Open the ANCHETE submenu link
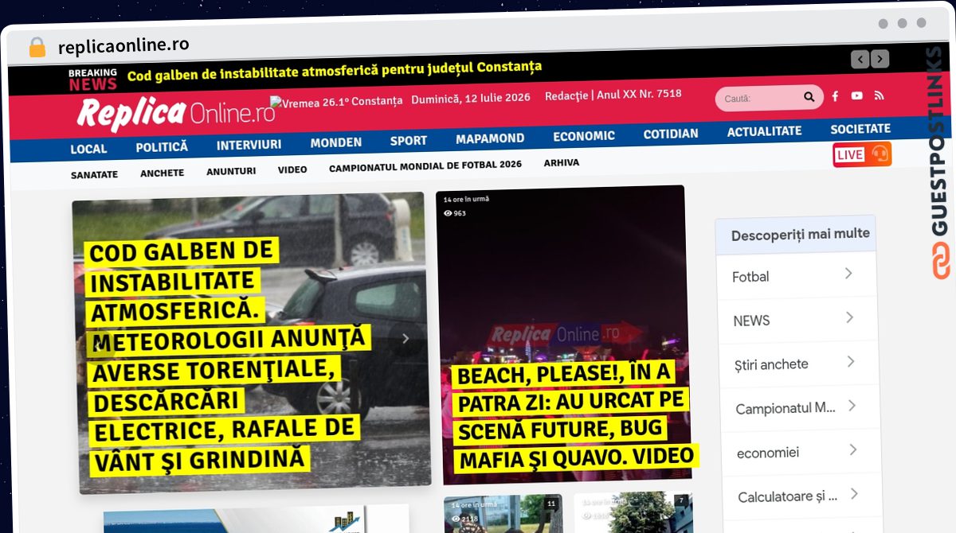956x533 pixels. pyautogui.click(x=162, y=173)
